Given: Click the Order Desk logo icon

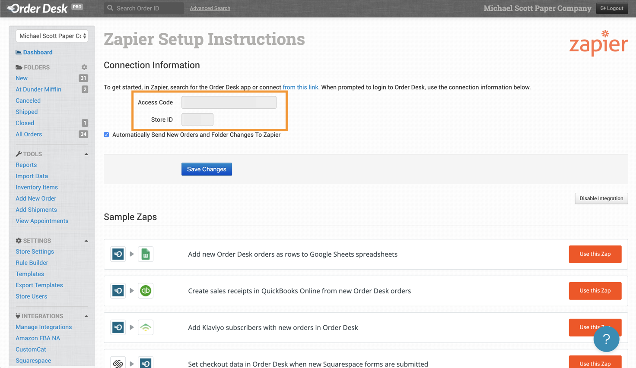Looking at the screenshot, I should [x=13, y=8].
